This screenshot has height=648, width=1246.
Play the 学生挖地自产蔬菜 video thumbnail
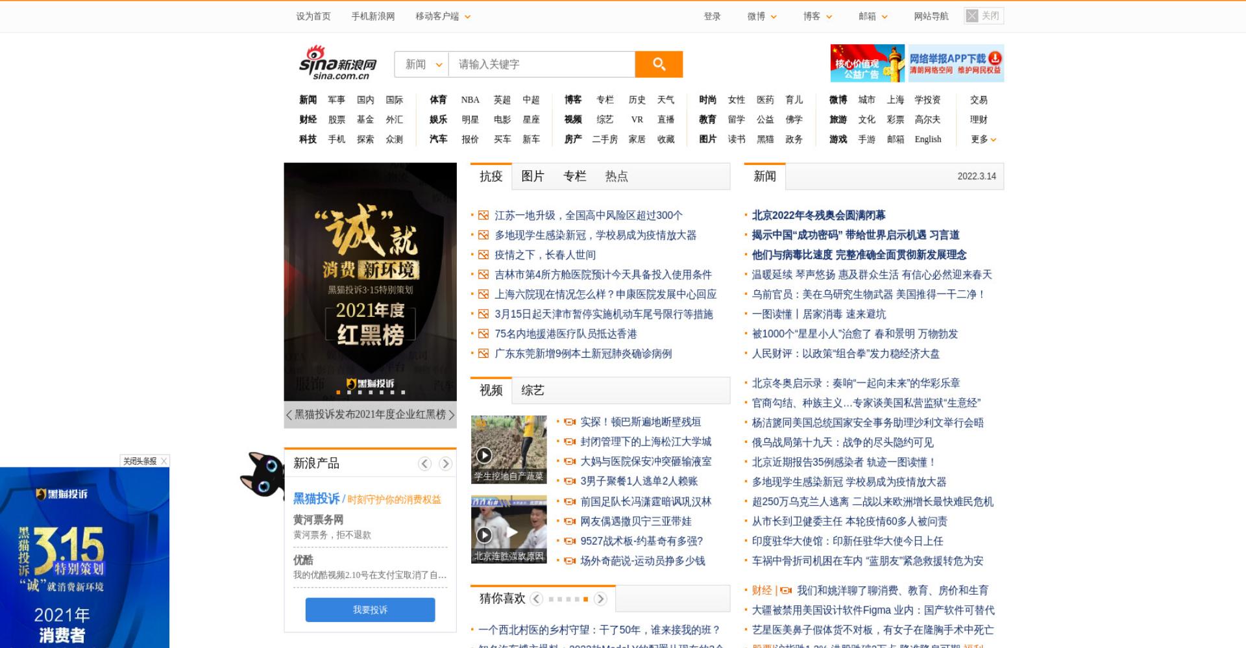(509, 449)
